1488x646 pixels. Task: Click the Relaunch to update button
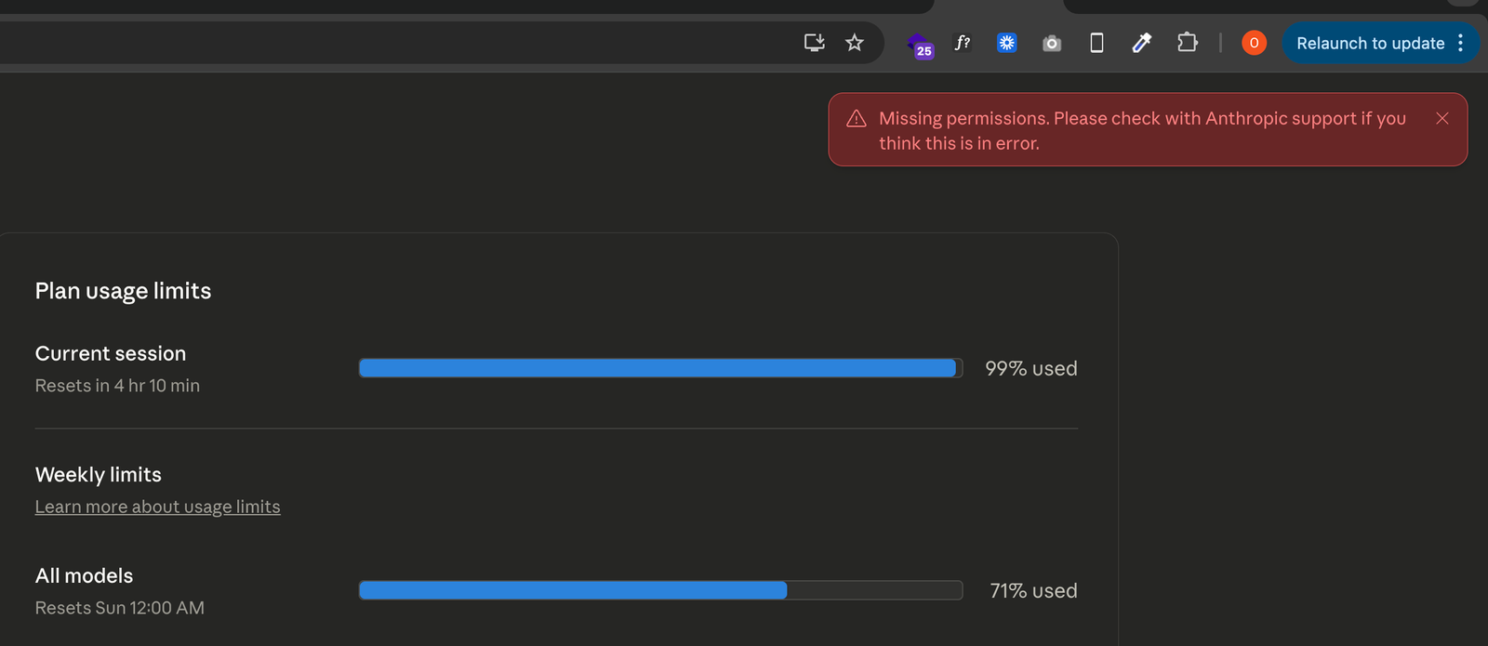pyautogui.click(x=1370, y=44)
